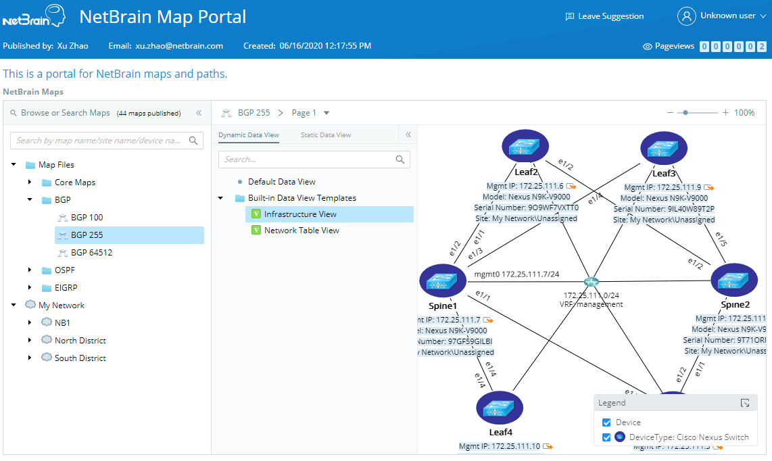772x461 pixels.
Task: Collapse the My Network tree node
Action: tap(14, 305)
